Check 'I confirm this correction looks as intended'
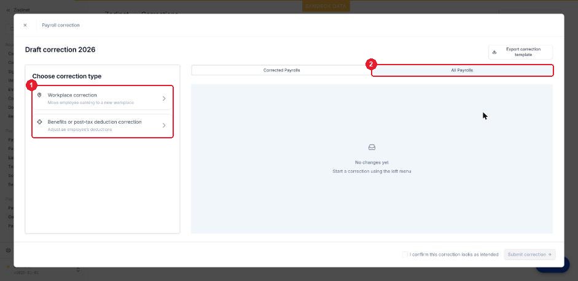The image size is (578, 281). (405, 255)
